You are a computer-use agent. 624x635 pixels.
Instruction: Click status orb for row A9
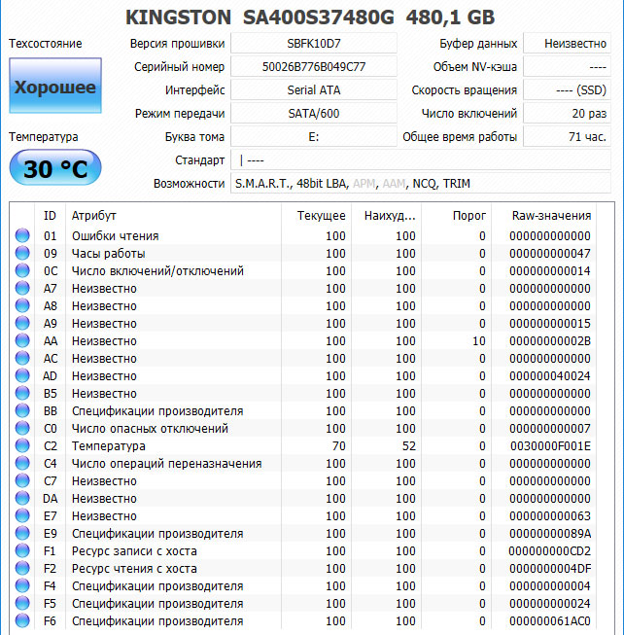pyautogui.click(x=22, y=323)
